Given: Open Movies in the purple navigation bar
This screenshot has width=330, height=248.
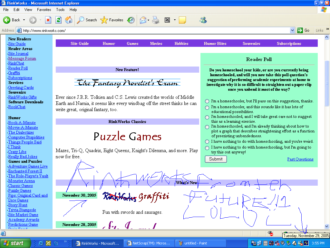Looking at the screenshot, I should pyautogui.click(x=156, y=44).
